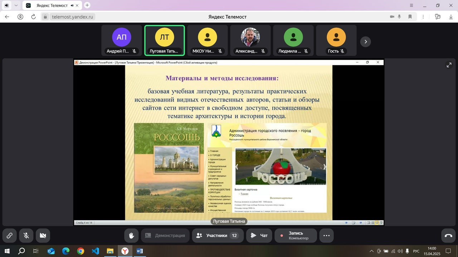Open the Chat panel
The height and width of the screenshot is (257, 458).
(x=259, y=236)
